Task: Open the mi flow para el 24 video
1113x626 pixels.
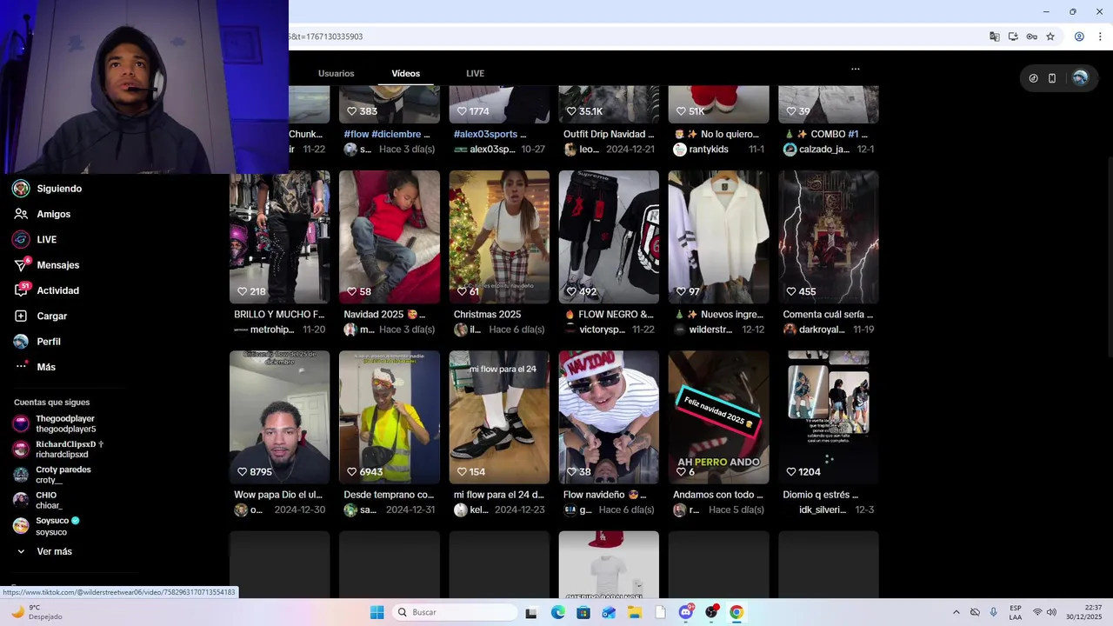Action: pos(499,417)
